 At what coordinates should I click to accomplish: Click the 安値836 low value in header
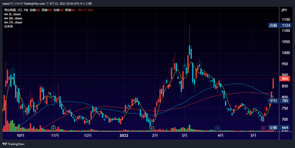tap(58, 10)
